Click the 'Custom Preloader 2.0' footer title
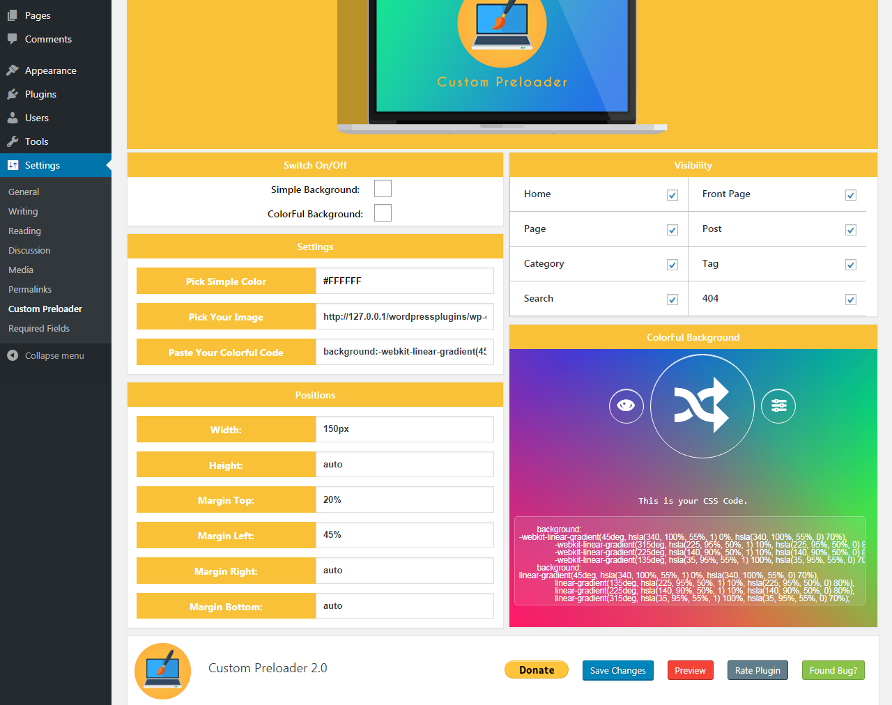This screenshot has width=892, height=705. (x=268, y=668)
